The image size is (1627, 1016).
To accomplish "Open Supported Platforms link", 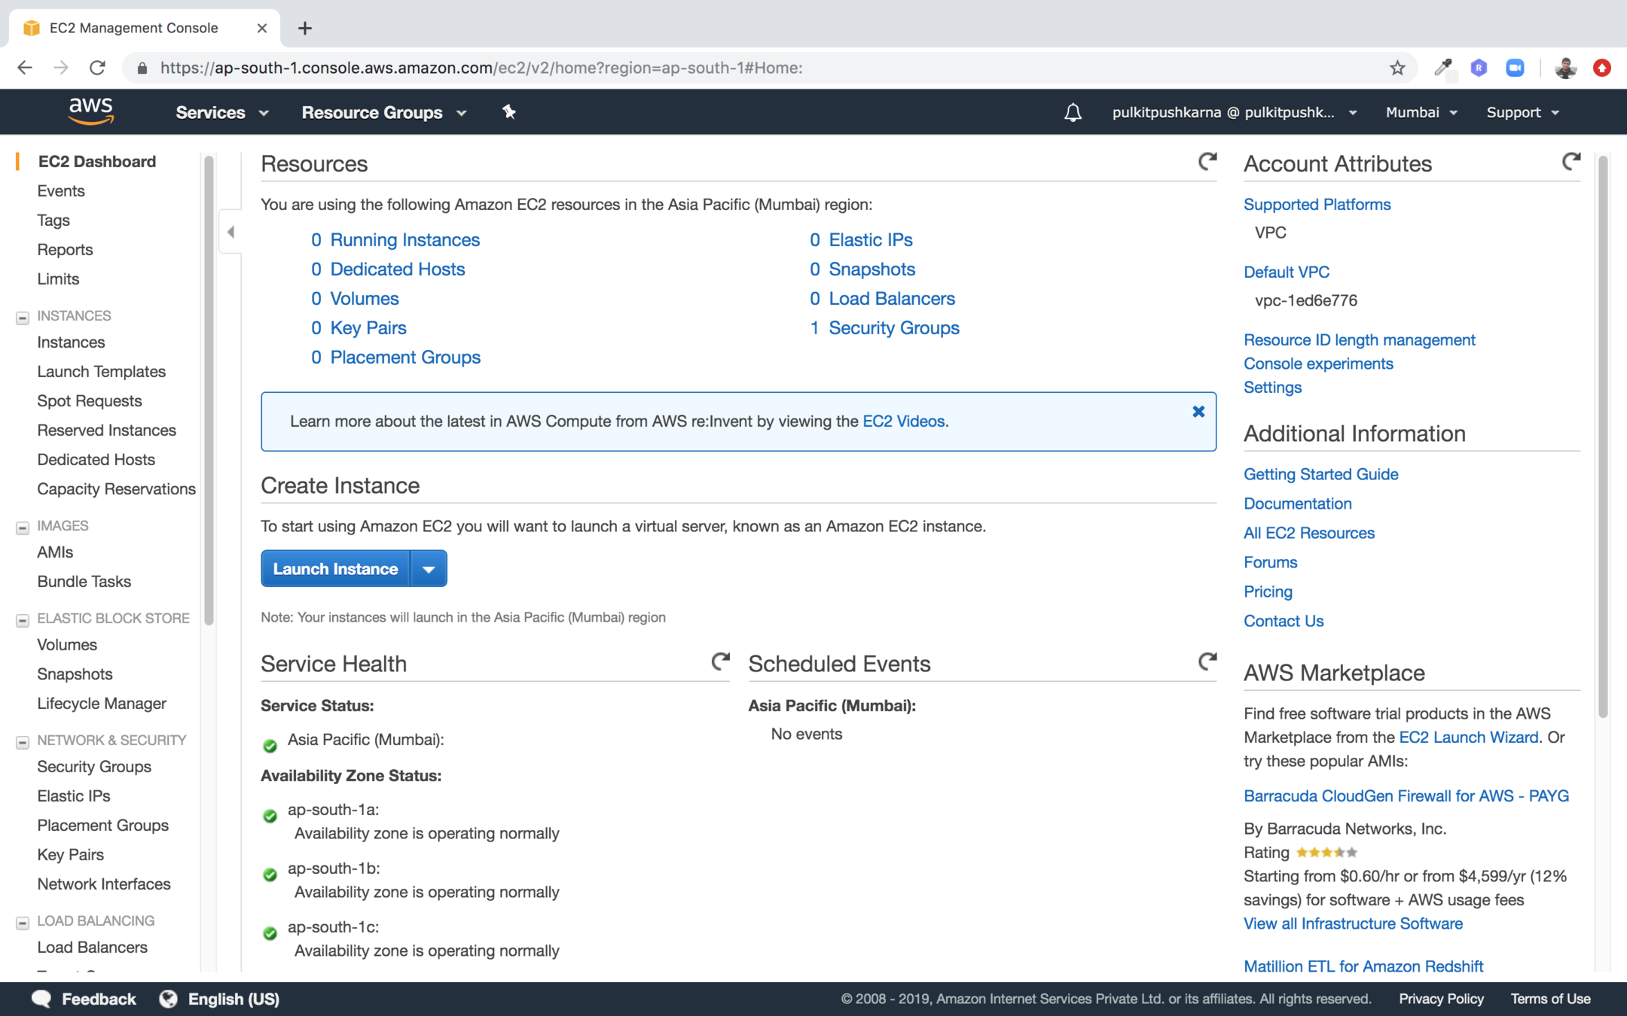I will coord(1317,204).
